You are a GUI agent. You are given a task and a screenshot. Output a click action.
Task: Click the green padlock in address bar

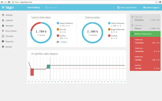pos(13,2)
